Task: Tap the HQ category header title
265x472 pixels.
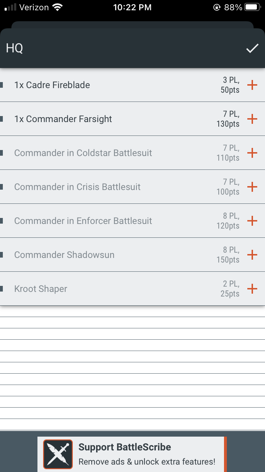Action: 14,48
